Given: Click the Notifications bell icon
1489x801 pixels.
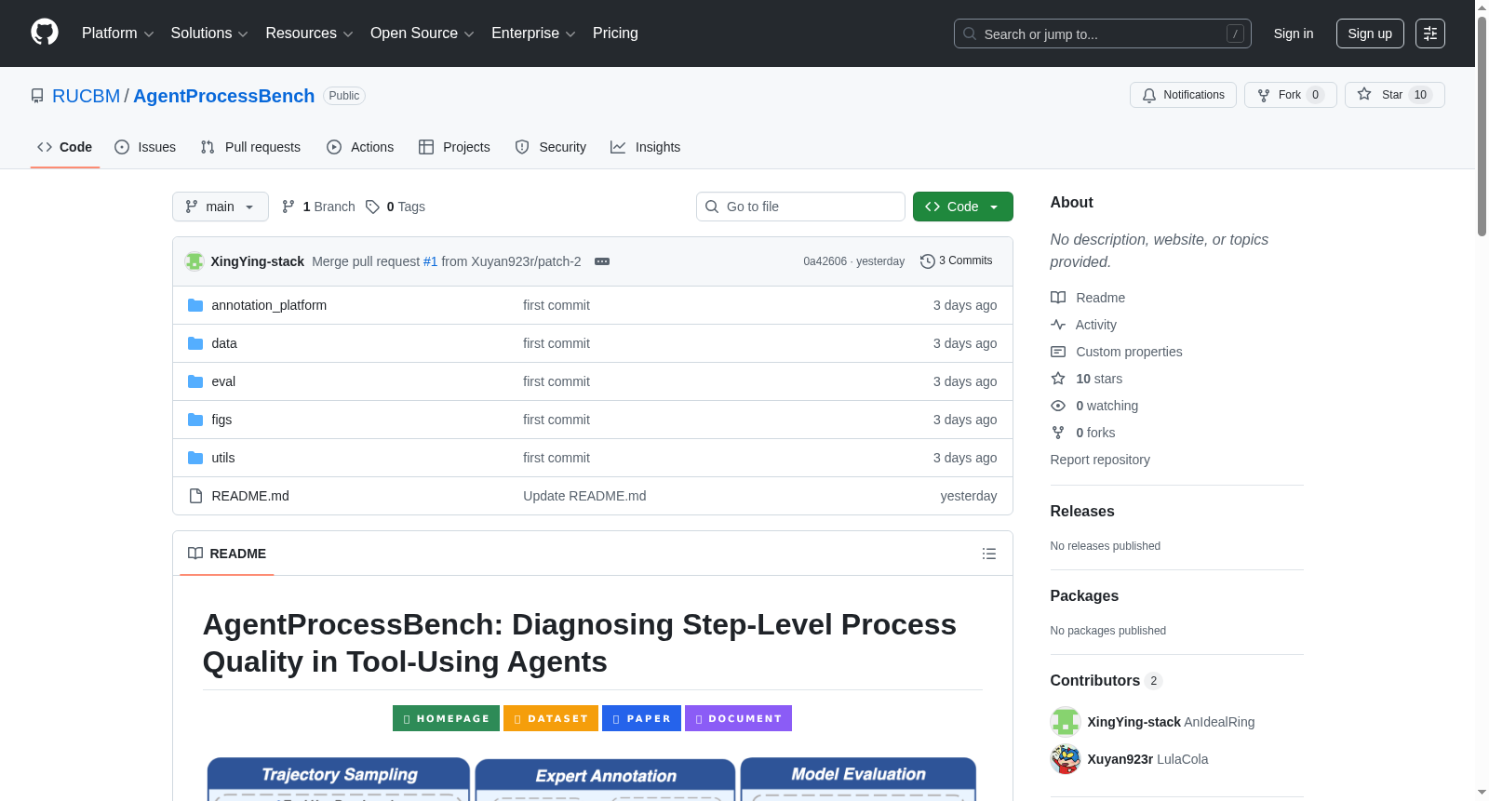Looking at the screenshot, I should point(1149,95).
